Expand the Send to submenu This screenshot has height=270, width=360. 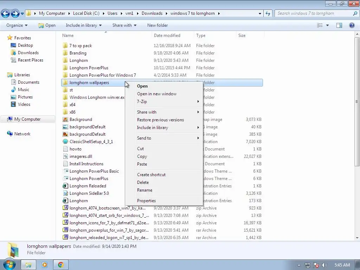(x=164, y=138)
